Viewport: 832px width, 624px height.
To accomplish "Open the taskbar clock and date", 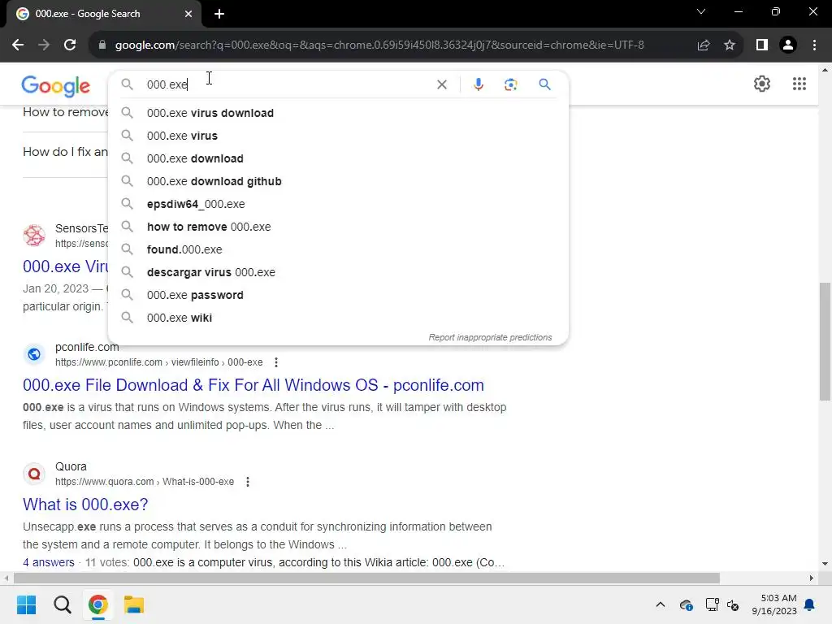I will pos(774,604).
